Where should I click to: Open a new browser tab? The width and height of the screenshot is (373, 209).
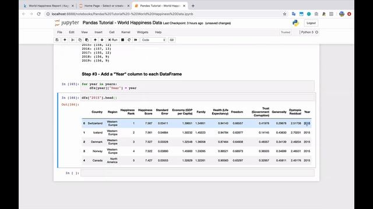point(193,6)
